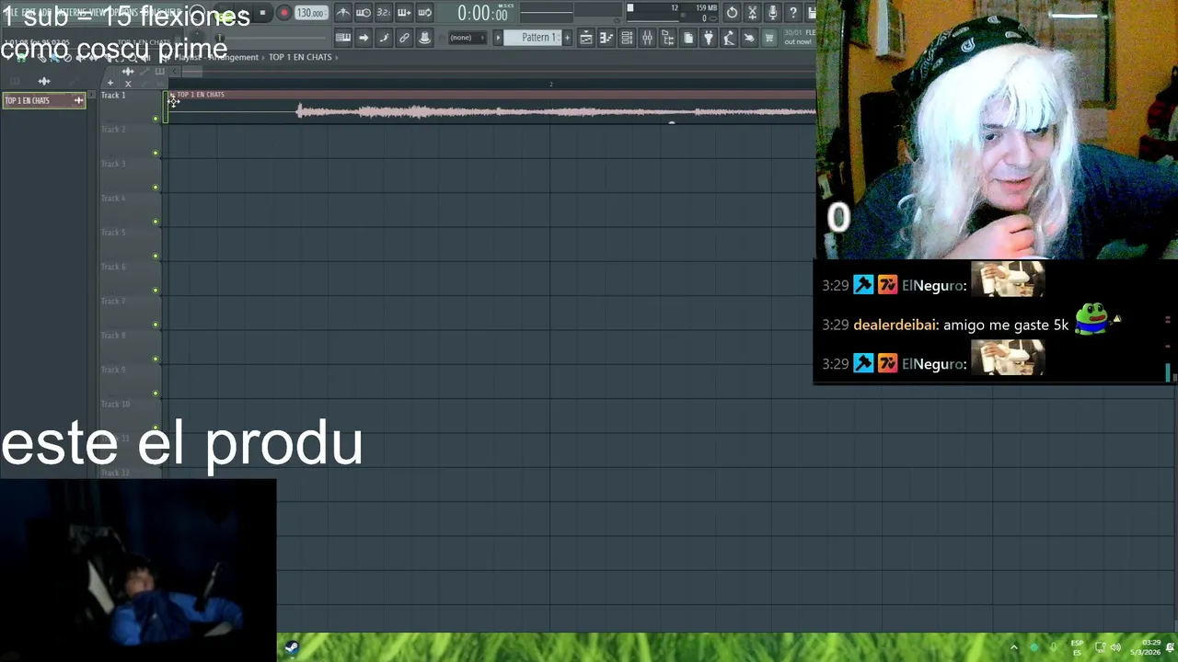Open the project picker copy icon

tap(688, 38)
